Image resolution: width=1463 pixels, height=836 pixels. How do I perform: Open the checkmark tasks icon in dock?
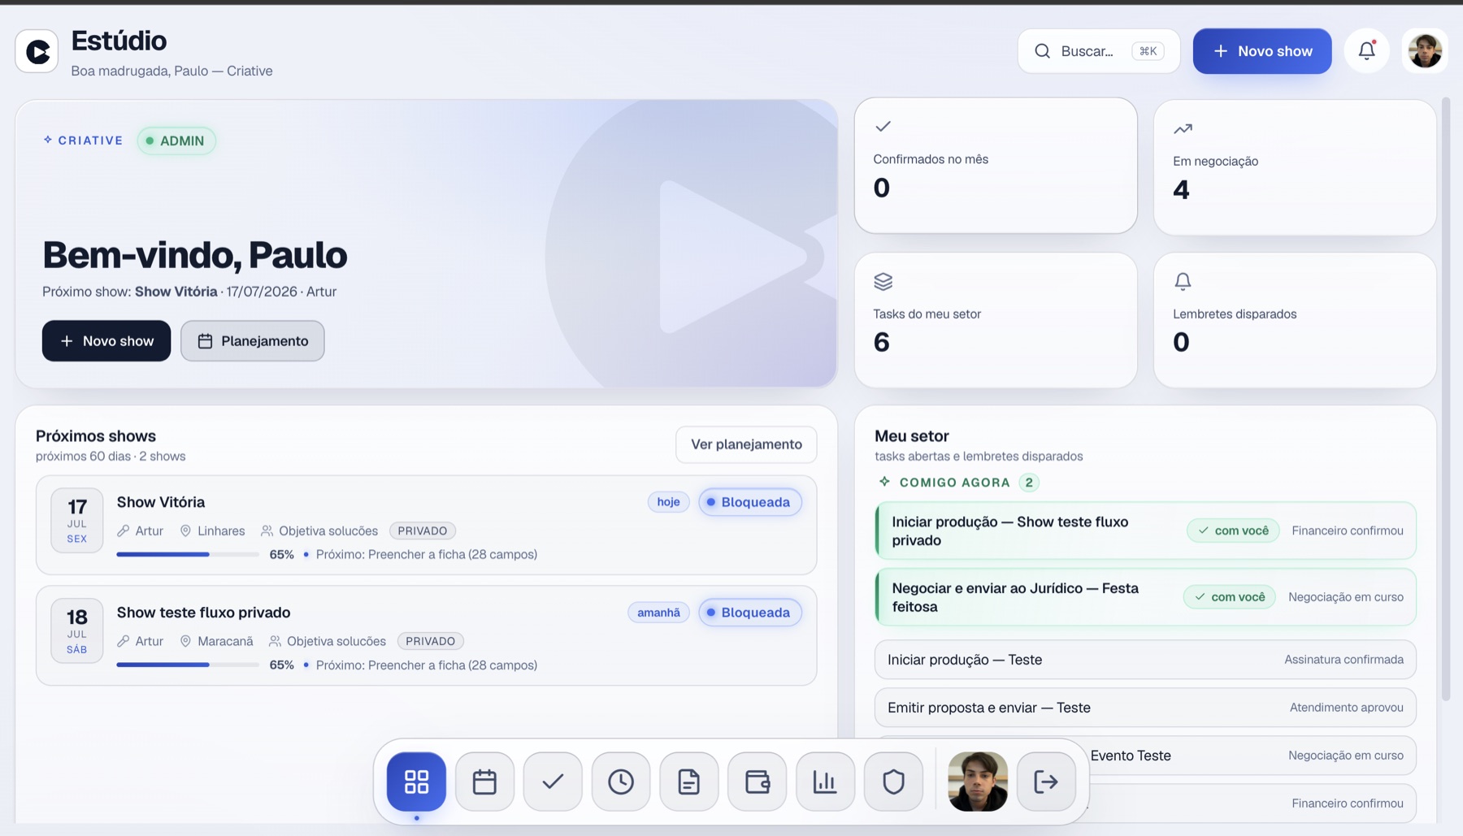pyautogui.click(x=553, y=782)
